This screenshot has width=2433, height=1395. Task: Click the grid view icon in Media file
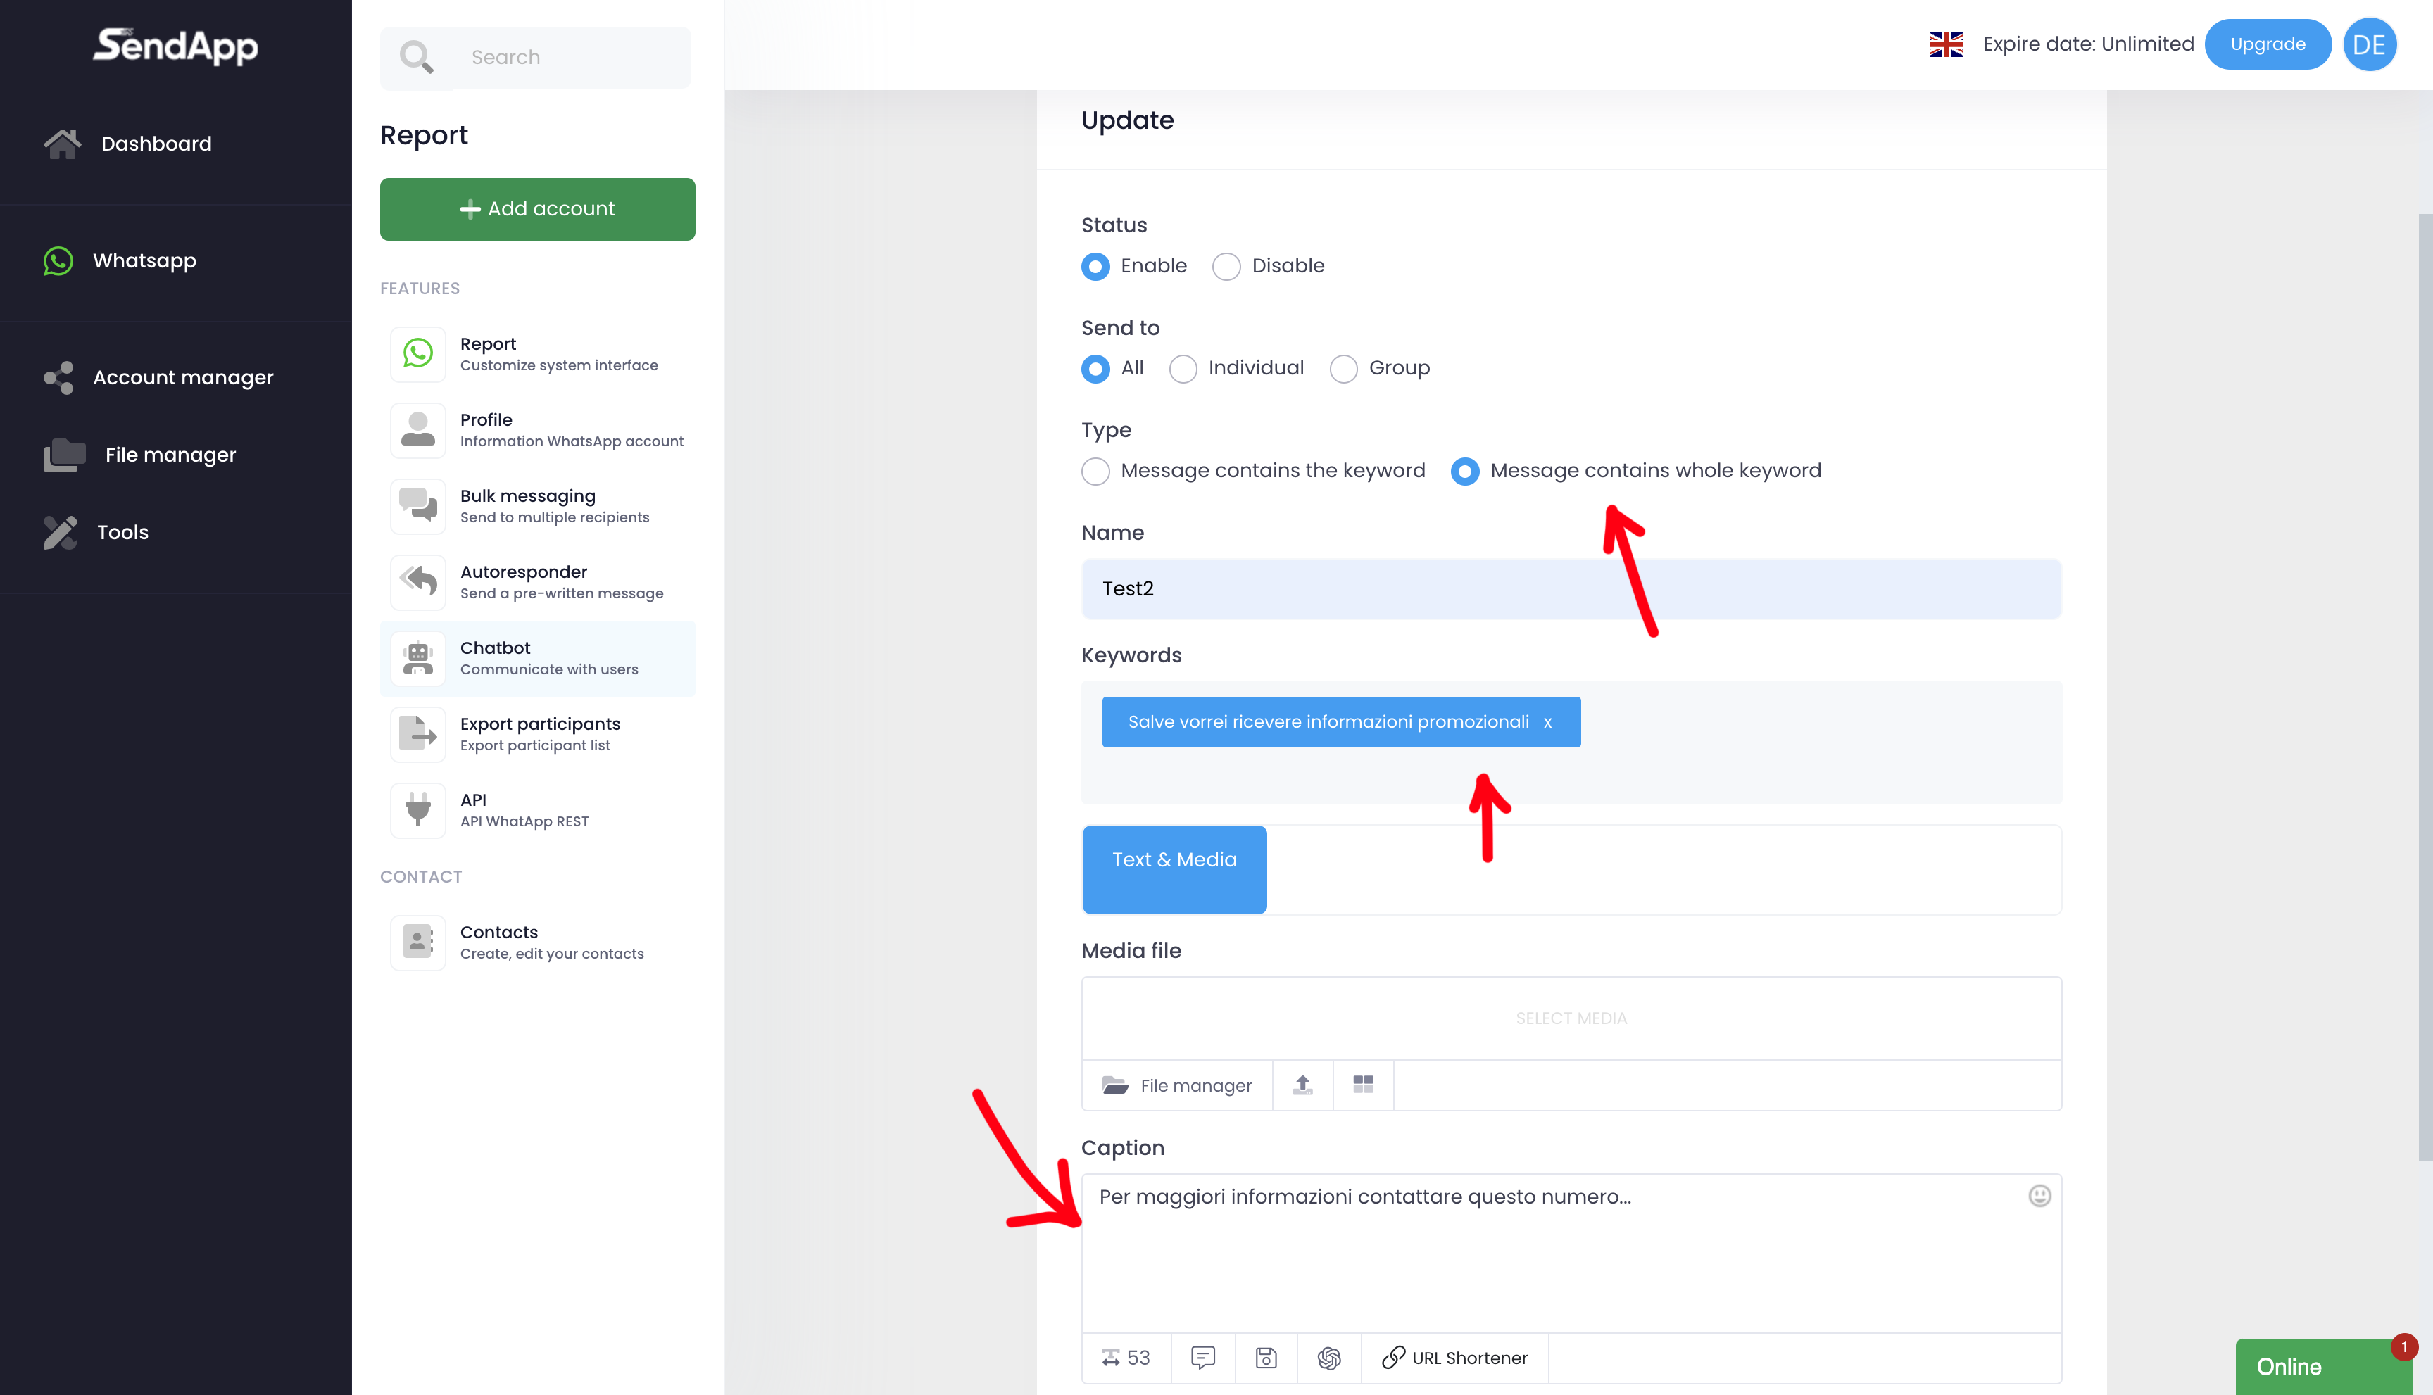1363,1085
